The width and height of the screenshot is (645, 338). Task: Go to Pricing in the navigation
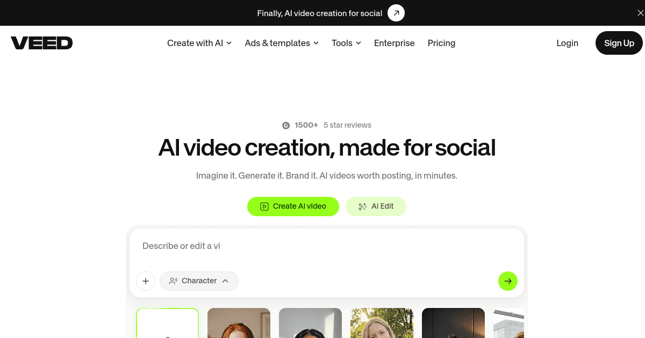441,43
